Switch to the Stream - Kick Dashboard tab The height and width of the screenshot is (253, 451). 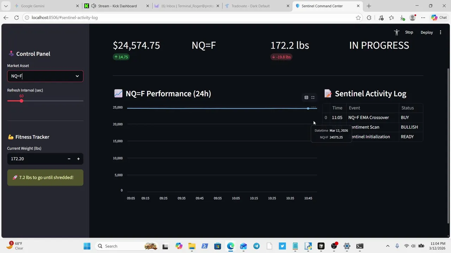[117, 6]
